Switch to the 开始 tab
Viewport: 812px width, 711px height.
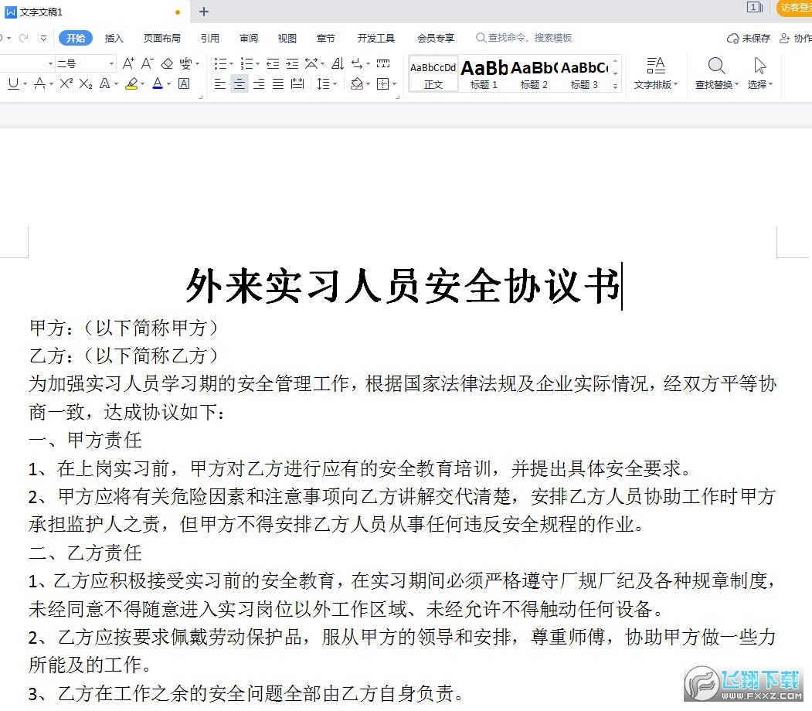tap(76, 38)
